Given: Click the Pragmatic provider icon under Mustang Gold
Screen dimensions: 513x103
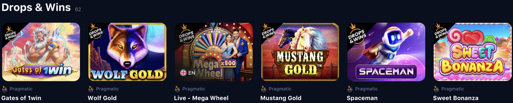Looking at the screenshot, I should (263, 89).
